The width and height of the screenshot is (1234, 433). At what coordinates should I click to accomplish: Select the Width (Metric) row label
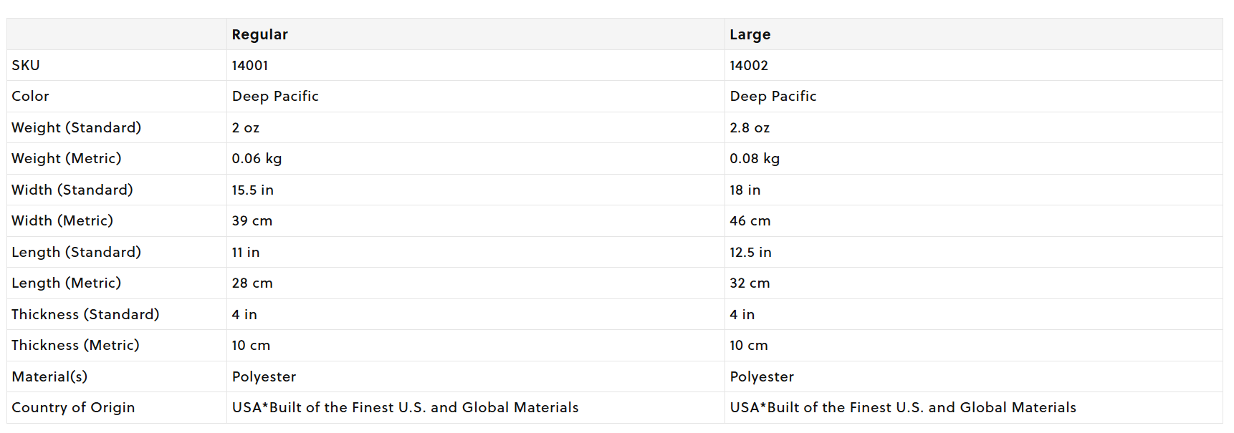[x=62, y=220]
